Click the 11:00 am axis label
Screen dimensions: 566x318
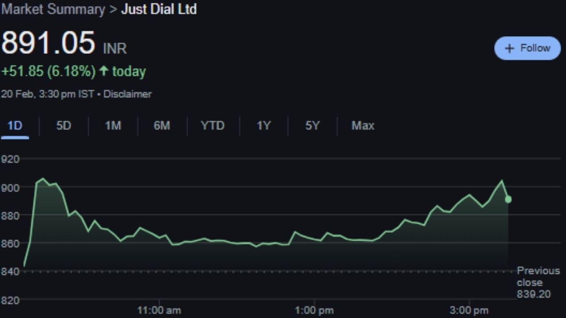pos(159,310)
